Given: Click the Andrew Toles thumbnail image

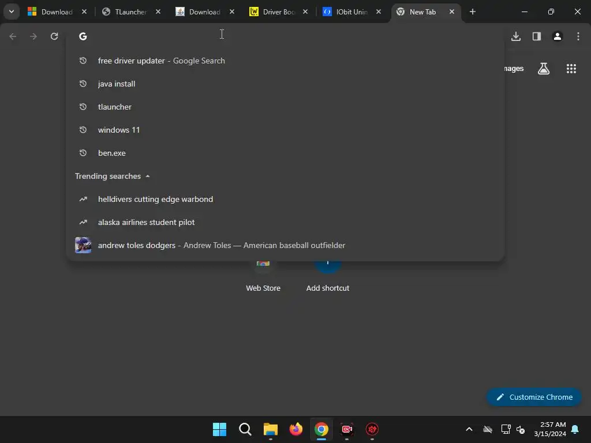Looking at the screenshot, I should pyautogui.click(x=83, y=245).
